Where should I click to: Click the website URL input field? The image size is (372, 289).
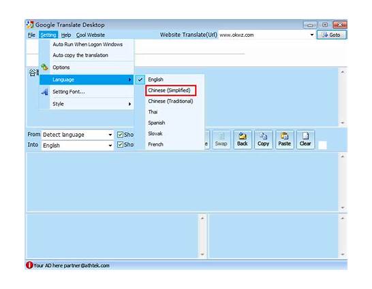[x=264, y=35]
